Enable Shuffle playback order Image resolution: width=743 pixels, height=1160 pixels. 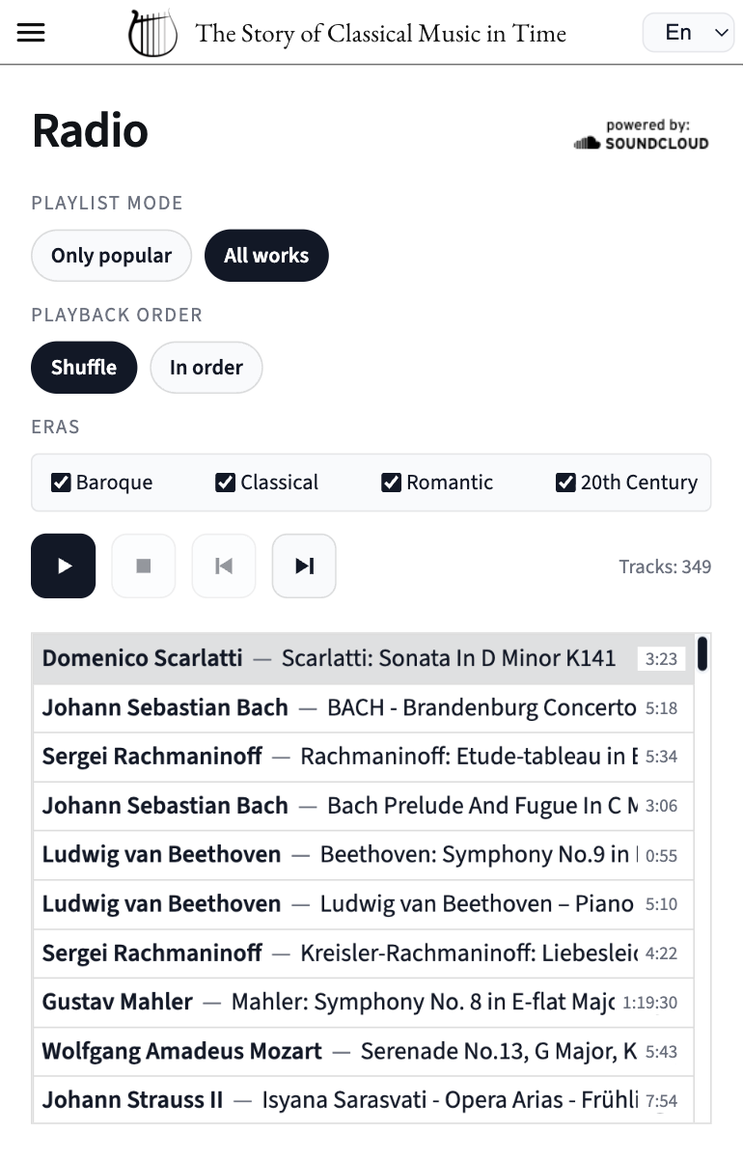point(84,367)
